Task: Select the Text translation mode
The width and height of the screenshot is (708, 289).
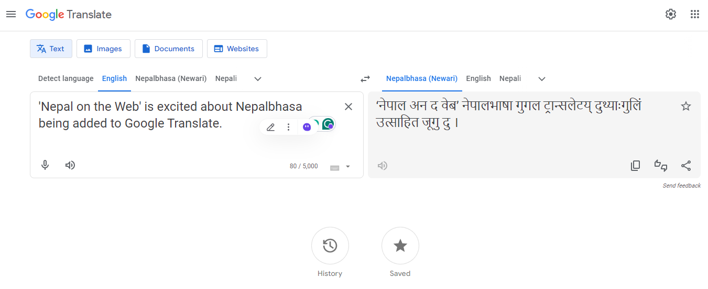Action: click(x=51, y=49)
